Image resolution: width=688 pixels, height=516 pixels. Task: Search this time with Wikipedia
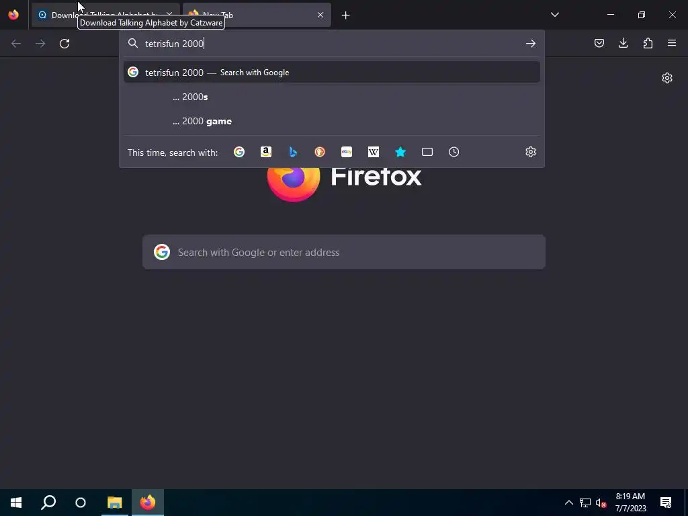(374, 152)
